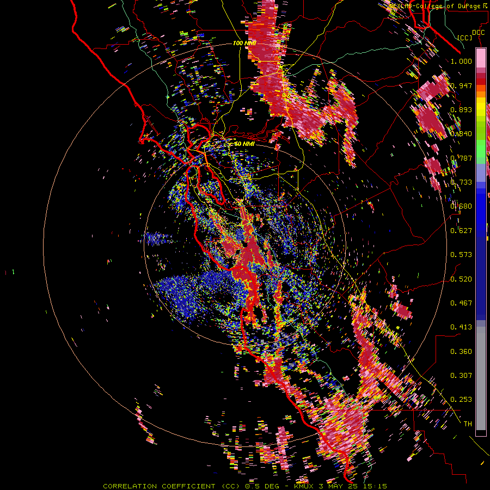Image resolution: width=490 pixels, height=490 pixels.
Task: Select the 1.000 value on the color scale
Action: (461, 61)
